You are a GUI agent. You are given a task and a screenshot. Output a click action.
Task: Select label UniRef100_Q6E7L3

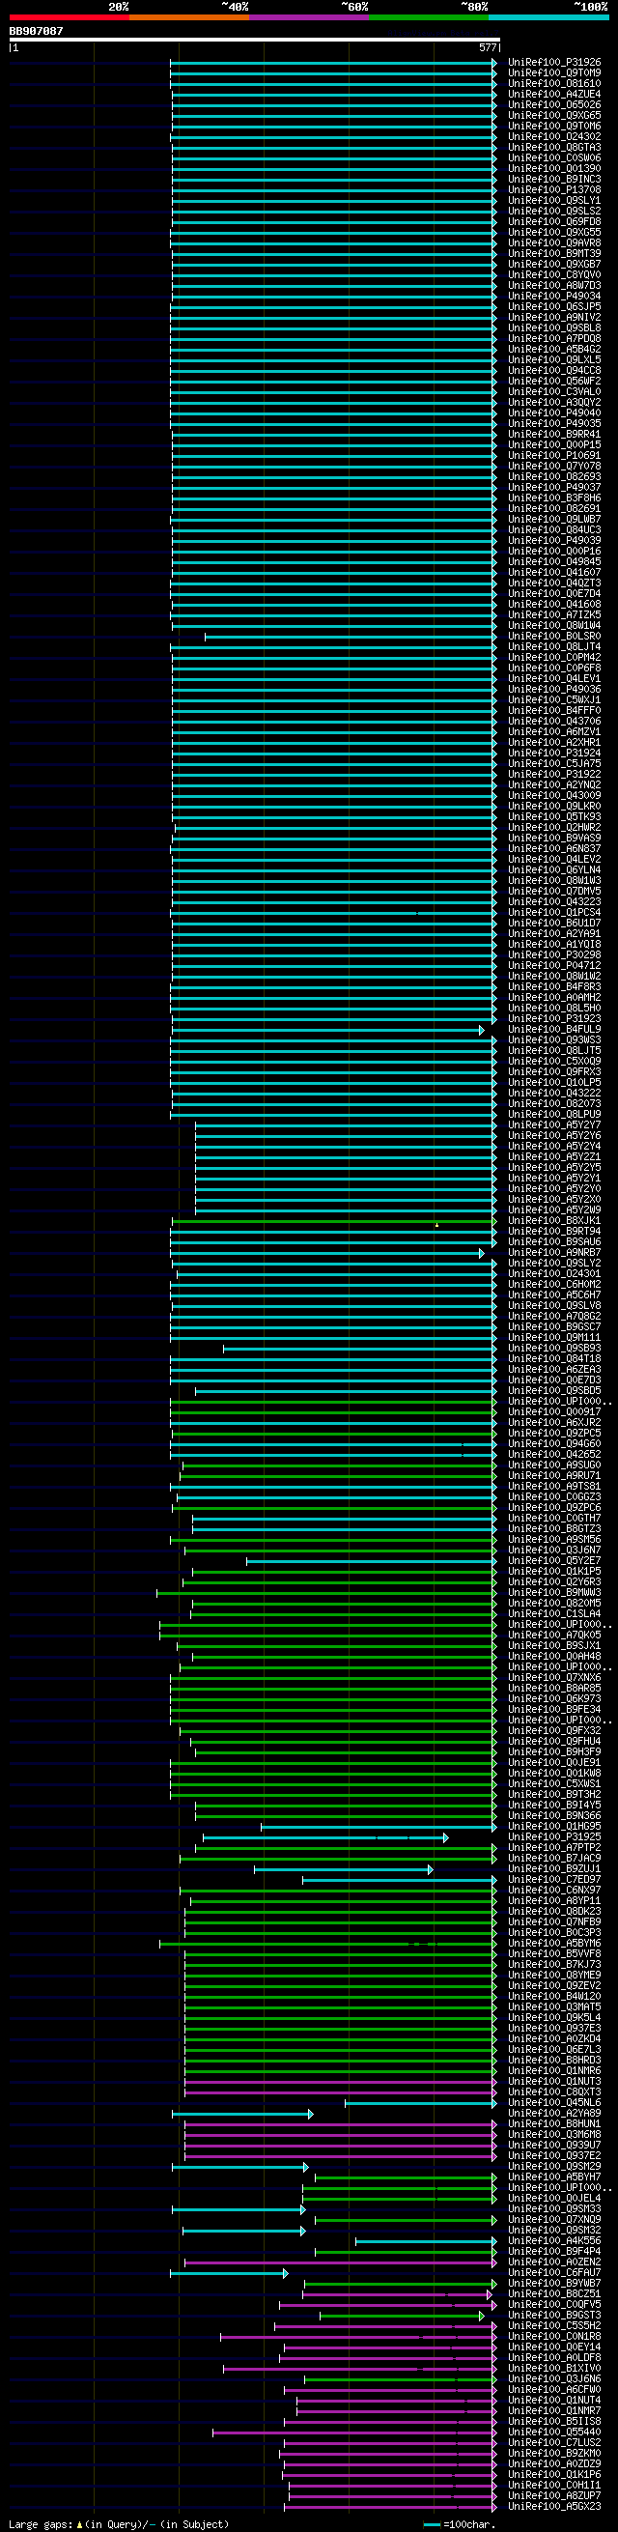[x=554, y=2049]
